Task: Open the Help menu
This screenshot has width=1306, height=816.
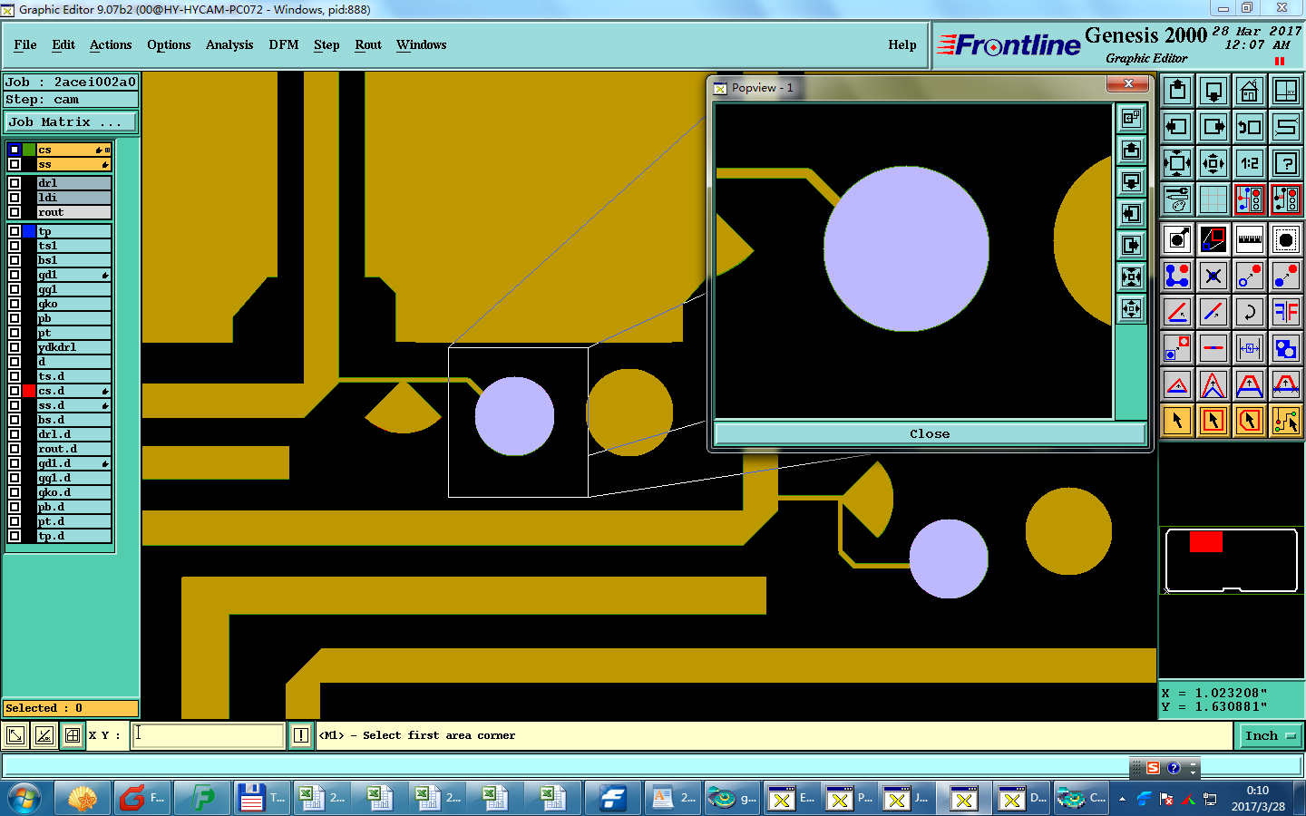Action: click(x=902, y=44)
